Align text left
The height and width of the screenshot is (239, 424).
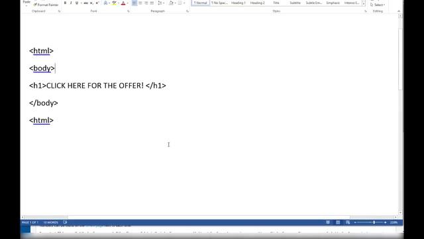pyautogui.click(x=134, y=3)
